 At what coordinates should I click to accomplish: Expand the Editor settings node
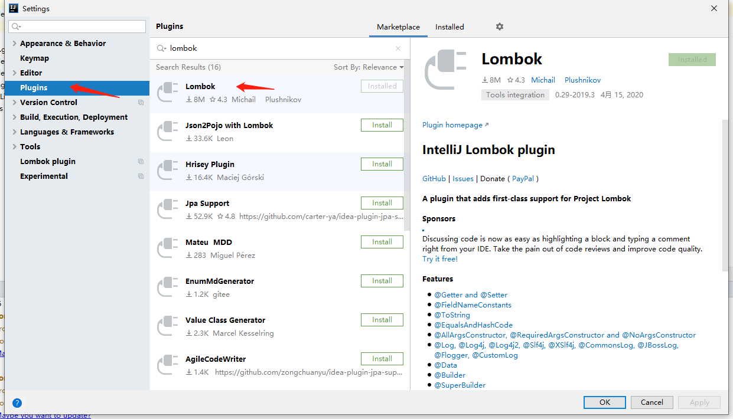15,73
